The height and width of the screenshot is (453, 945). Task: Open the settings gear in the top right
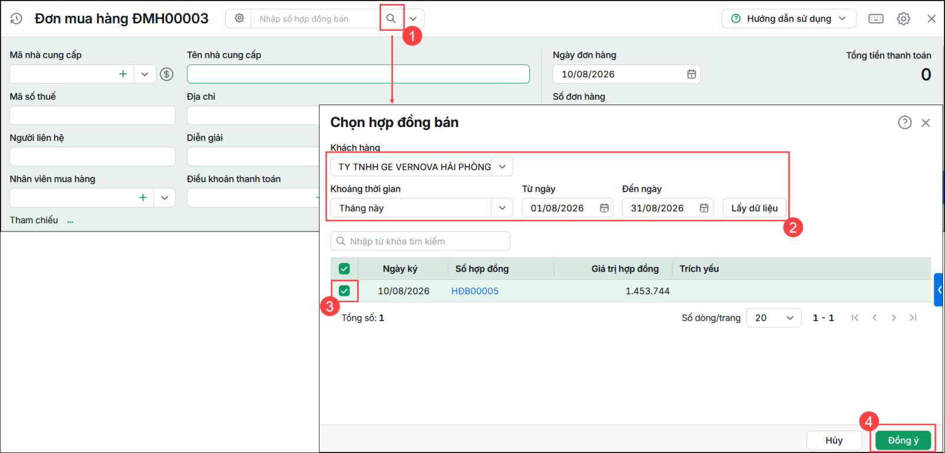(x=904, y=18)
